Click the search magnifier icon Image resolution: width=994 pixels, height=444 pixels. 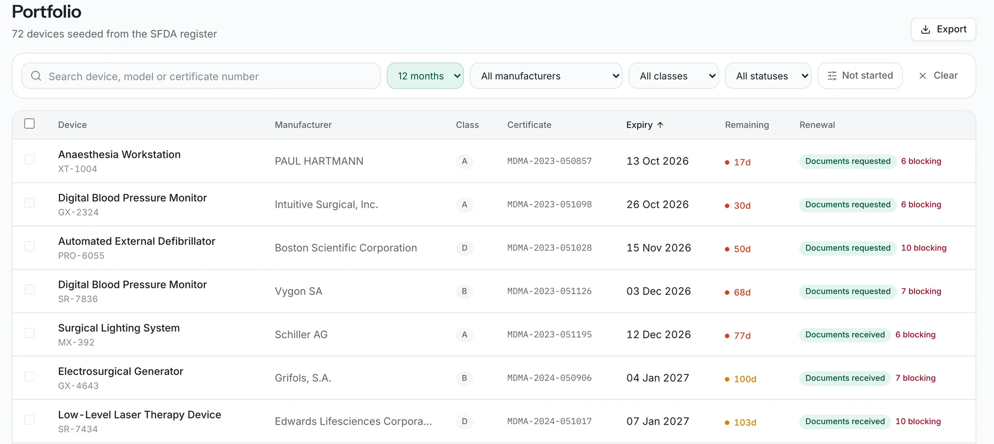[x=36, y=76]
